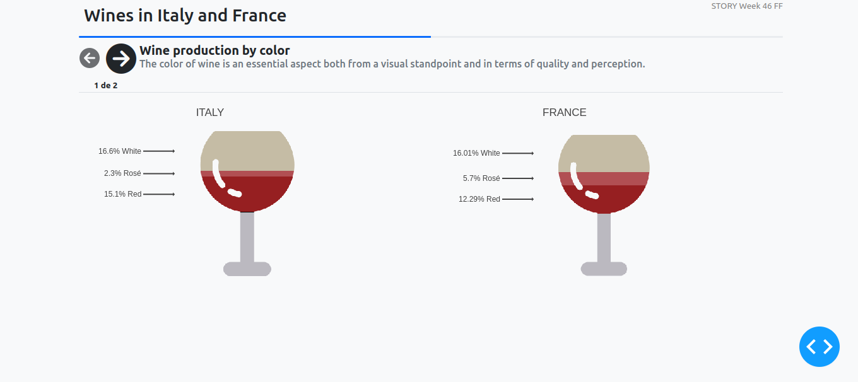The height and width of the screenshot is (382, 858).
Task: Select Italy's 15.1% Red label
Action: (122, 194)
